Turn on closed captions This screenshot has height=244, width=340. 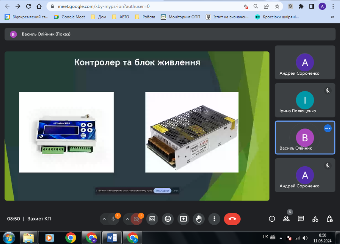(152, 219)
